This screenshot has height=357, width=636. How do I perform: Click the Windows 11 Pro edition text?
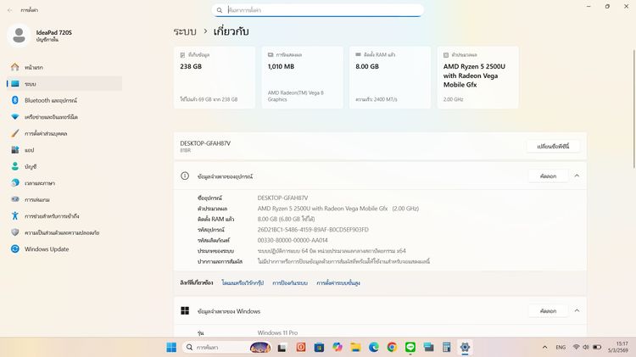[277, 332]
